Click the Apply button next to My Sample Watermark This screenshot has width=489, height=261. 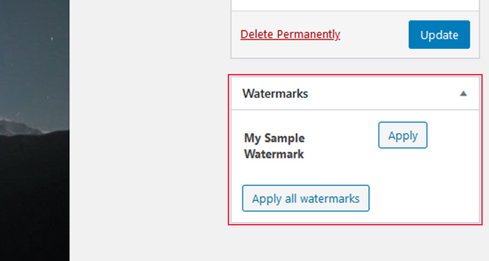click(x=402, y=135)
